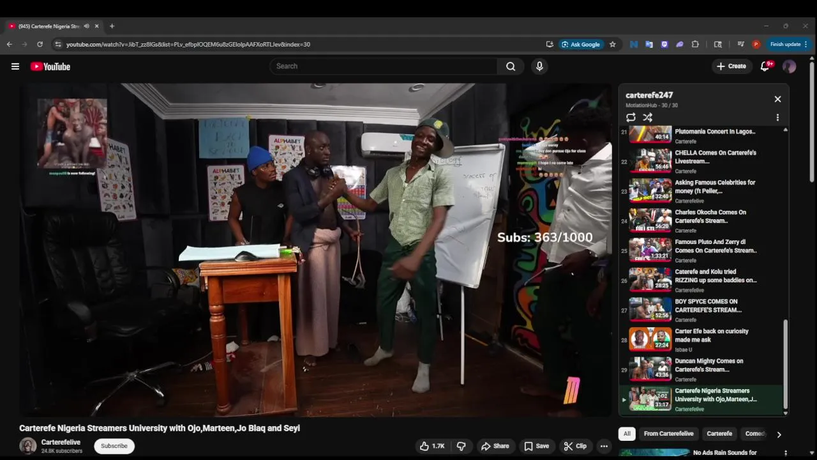Viewport: 817px width, 460px height.
Task: Open the Clip tool
Action: [575, 446]
